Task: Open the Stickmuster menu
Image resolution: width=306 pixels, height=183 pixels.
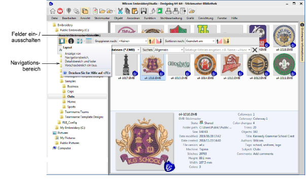Action: pyautogui.click(x=102, y=18)
